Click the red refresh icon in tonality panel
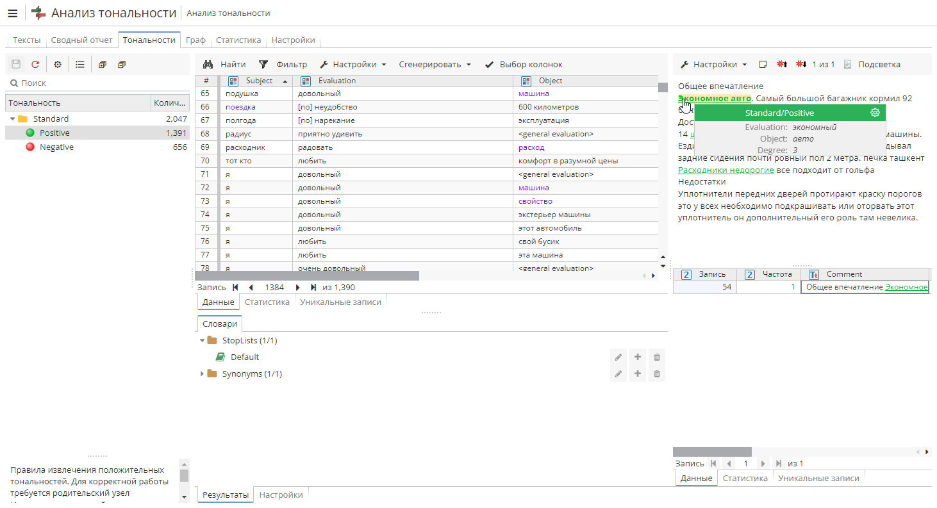937x508 pixels. tap(35, 64)
